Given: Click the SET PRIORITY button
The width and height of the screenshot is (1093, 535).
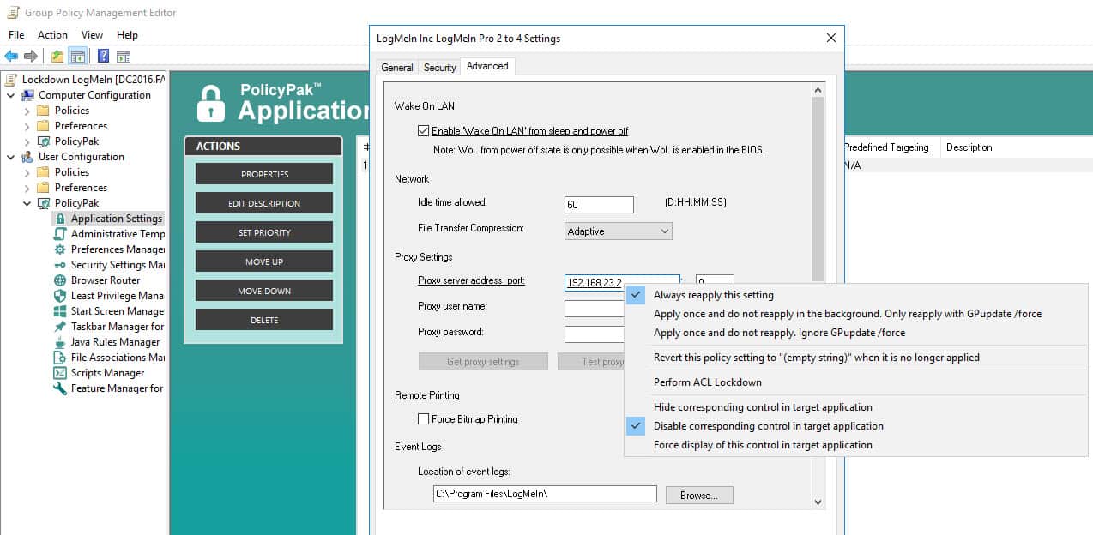Looking at the screenshot, I should coord(264,232).
